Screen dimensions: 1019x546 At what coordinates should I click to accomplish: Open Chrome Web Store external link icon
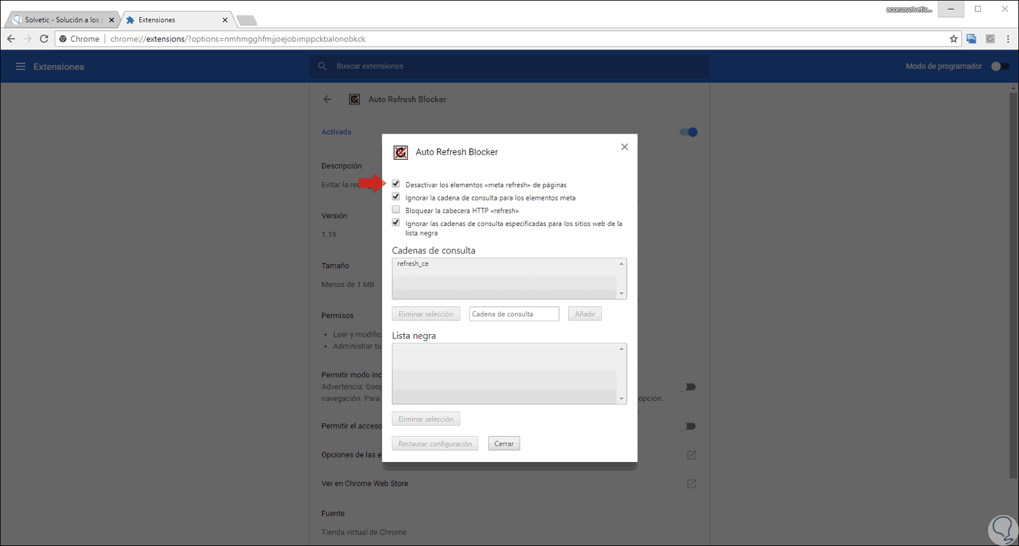(692, 484)
